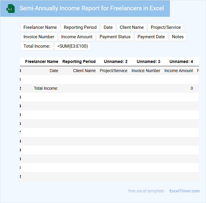
Task: Open the ExcelTimer.com link
Action: (x=184, y=191)
